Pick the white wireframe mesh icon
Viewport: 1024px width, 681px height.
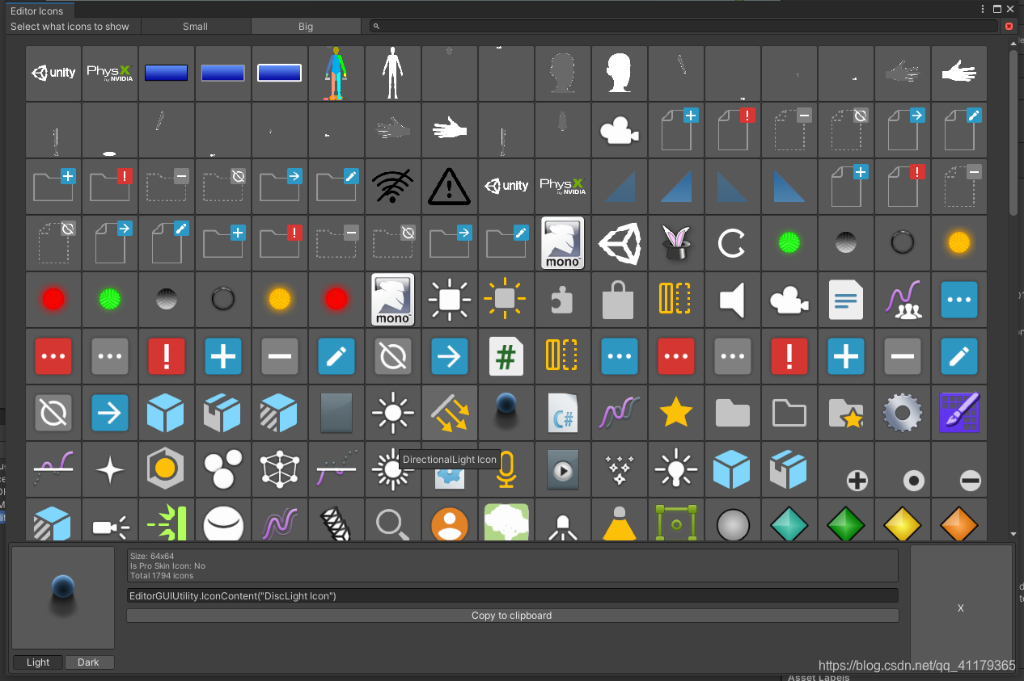[x=279, y=469]
